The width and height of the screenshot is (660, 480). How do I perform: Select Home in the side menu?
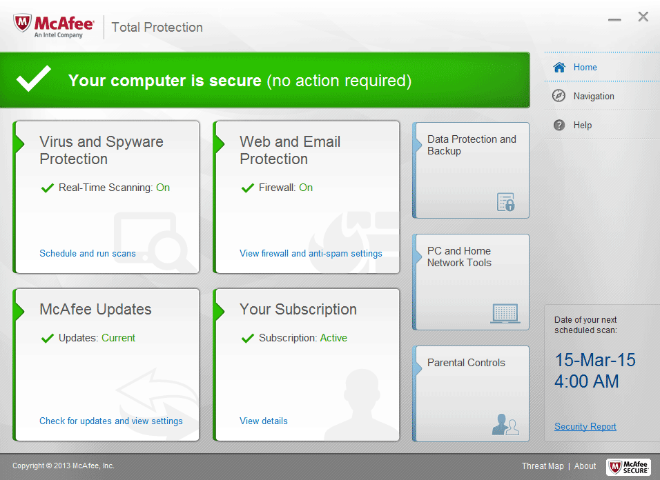(x=585, y=67)
